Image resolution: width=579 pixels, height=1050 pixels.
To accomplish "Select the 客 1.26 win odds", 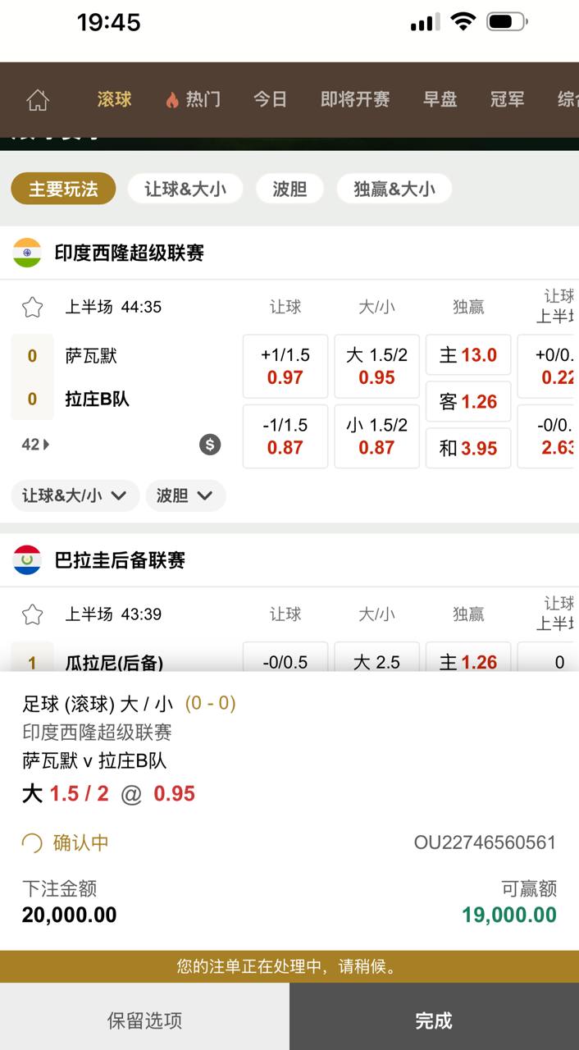I will click(x=468, y=402).
